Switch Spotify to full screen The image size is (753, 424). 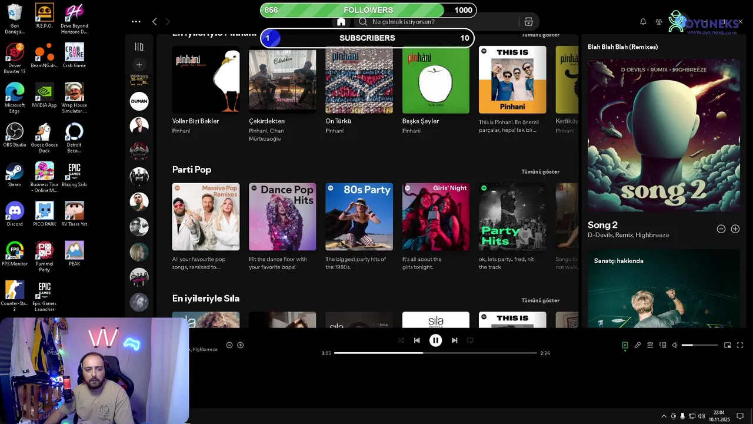740,346
